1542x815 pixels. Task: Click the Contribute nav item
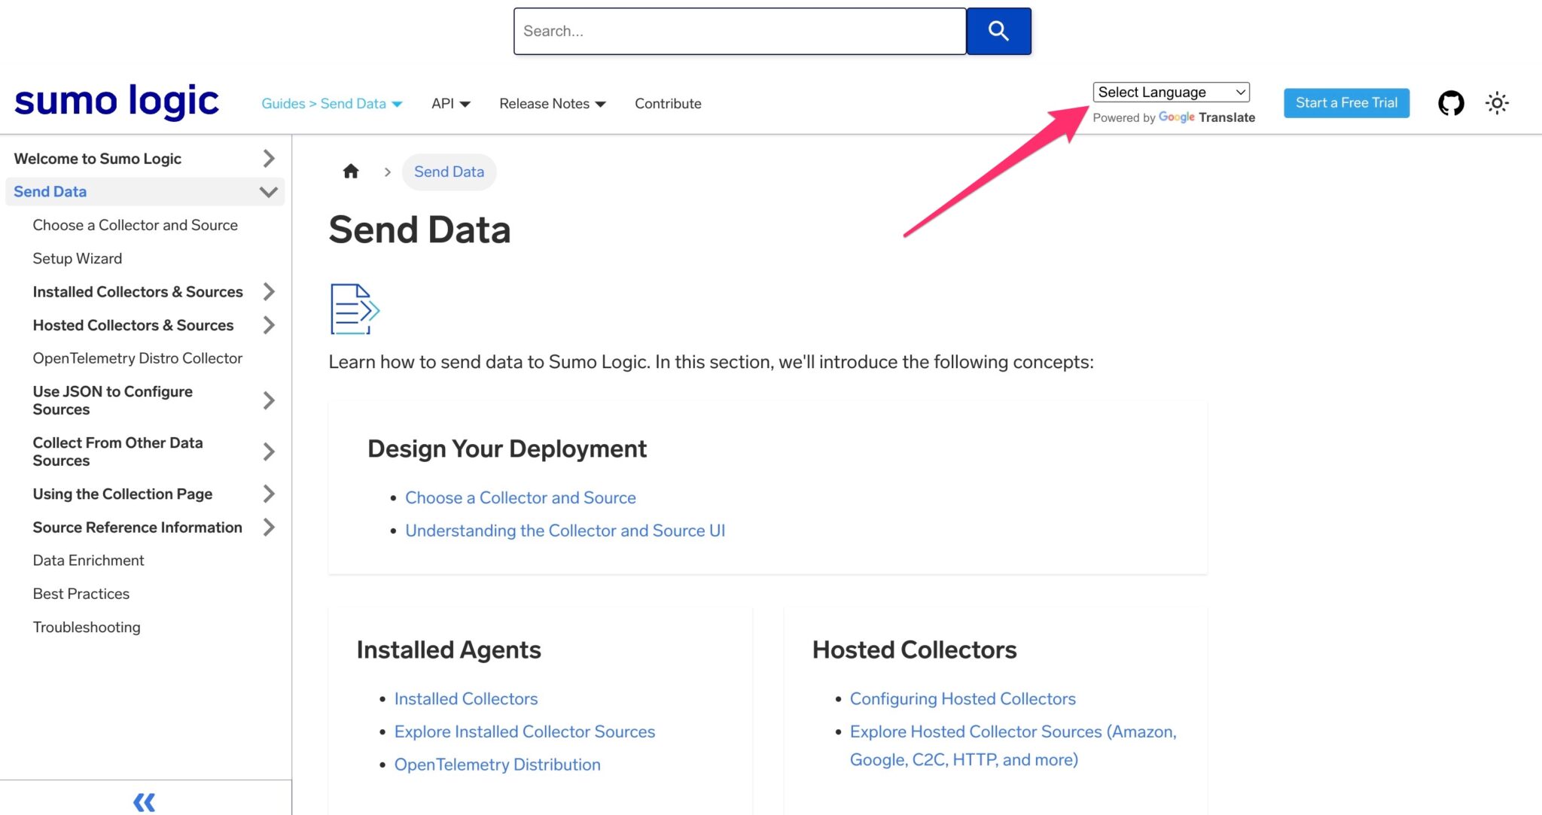(668, 104)
